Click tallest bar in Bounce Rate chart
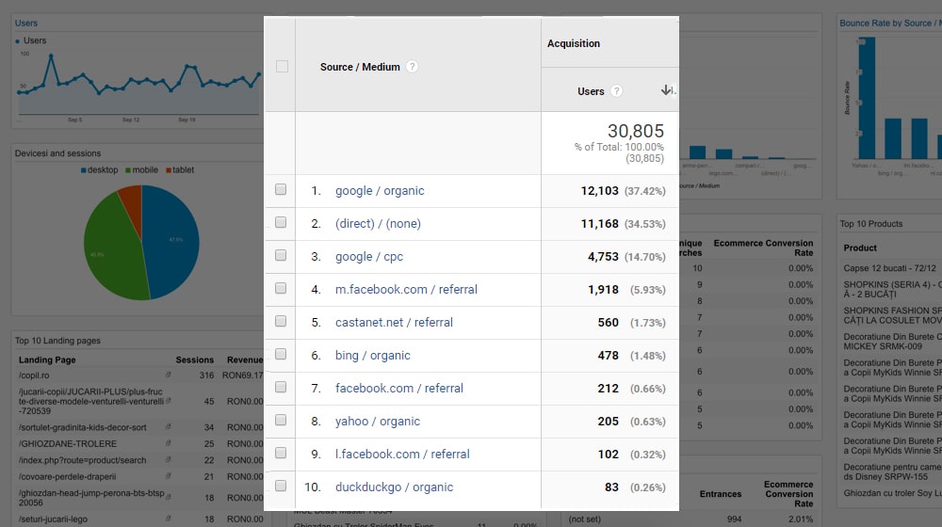Viewport: 942px width, 527px height. (x=867, y=98)
